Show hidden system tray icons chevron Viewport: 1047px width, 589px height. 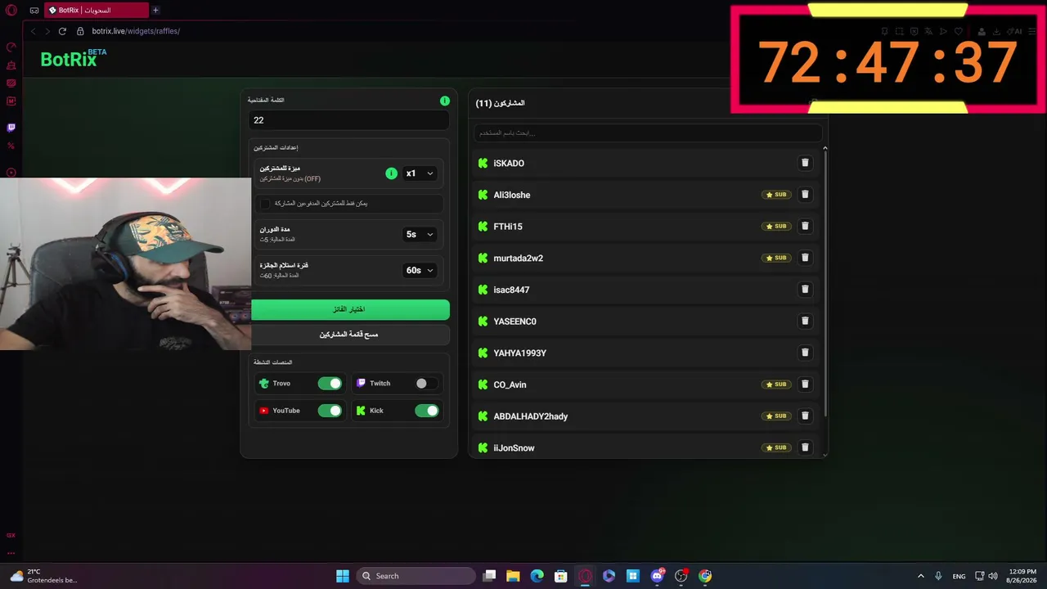(920, 576)
